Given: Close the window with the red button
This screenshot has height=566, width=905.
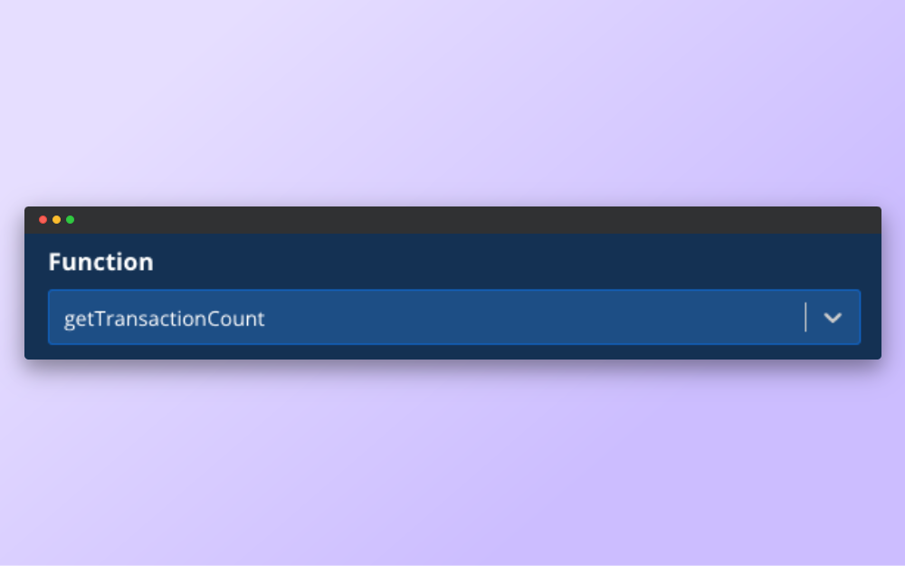Looking at the screenshot, I should pyautogui.click(x=43, y=219).
